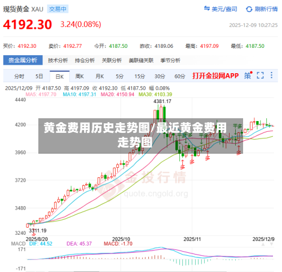Select the 60分 chart interval

tap(180, 77)
